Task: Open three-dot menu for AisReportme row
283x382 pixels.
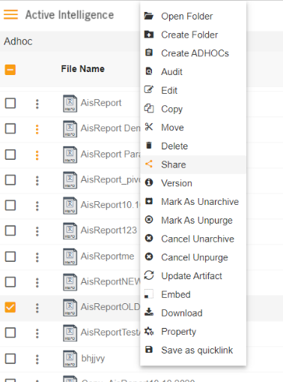Action: [37, 257]
